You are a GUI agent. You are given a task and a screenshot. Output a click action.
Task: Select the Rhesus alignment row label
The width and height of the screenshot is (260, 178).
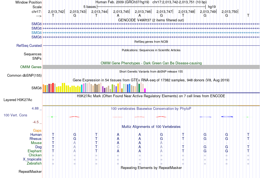36,139
